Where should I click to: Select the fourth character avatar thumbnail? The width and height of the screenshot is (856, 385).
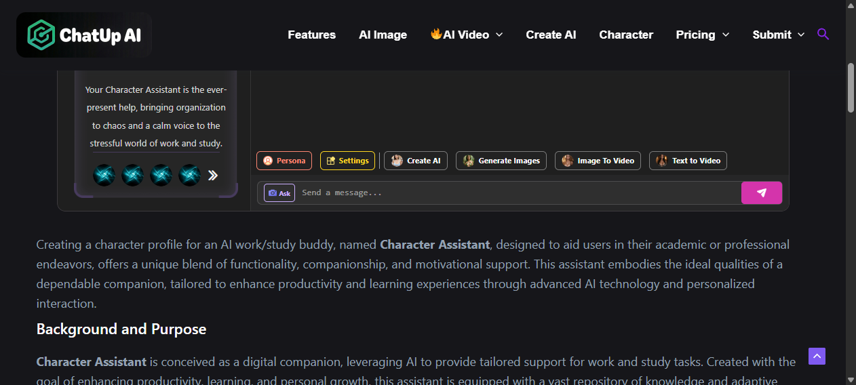(x=189, y=175)
